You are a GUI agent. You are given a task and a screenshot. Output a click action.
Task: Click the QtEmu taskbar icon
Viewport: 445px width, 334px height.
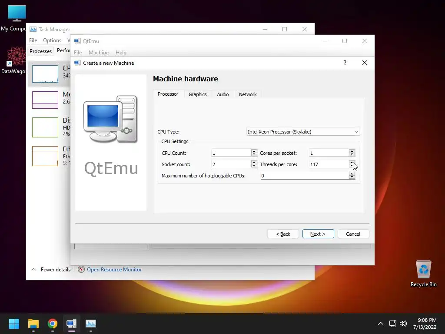tap(72, 324)
